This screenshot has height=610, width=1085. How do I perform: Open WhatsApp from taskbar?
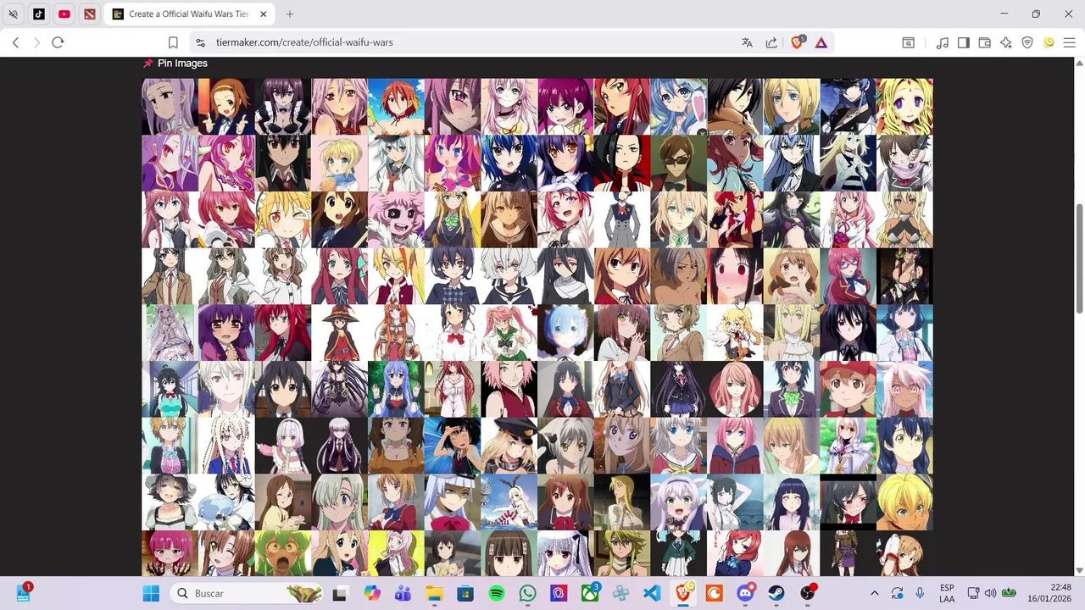click(x=527, y=593)
